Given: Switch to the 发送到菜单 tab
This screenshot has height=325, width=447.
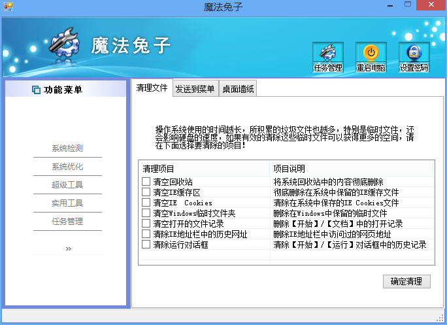Looking at the screenshot, I should tap(195, 89).
